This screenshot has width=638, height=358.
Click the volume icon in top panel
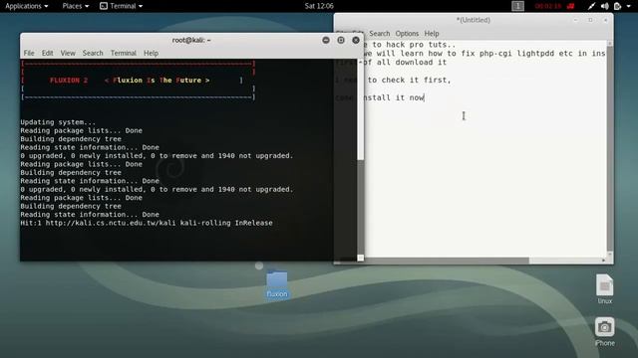605,6
